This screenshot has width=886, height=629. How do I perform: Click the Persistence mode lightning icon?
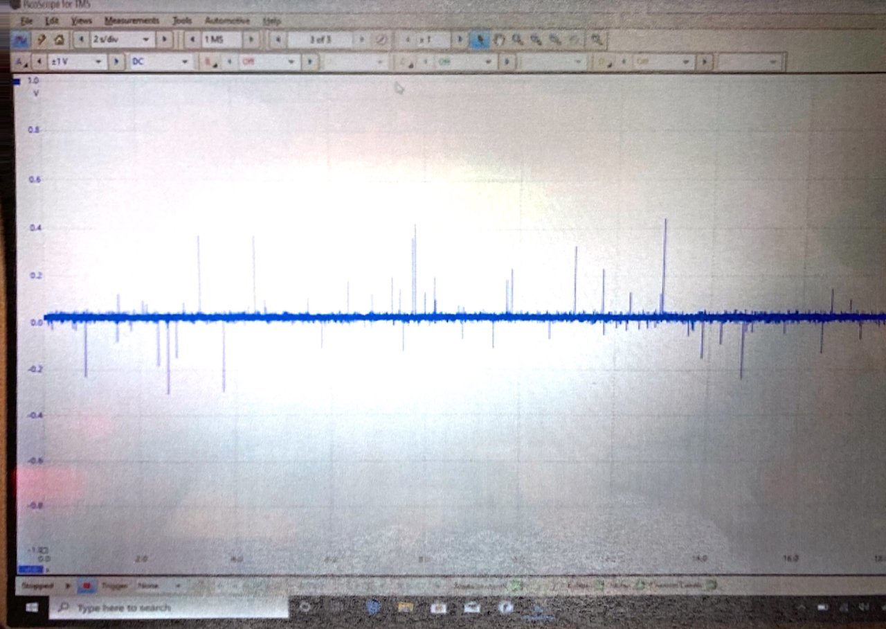41,40
